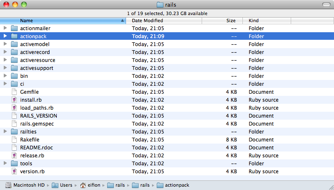
Task: Click the 8 KB size of Rakefile
Action: pos(231,140)
